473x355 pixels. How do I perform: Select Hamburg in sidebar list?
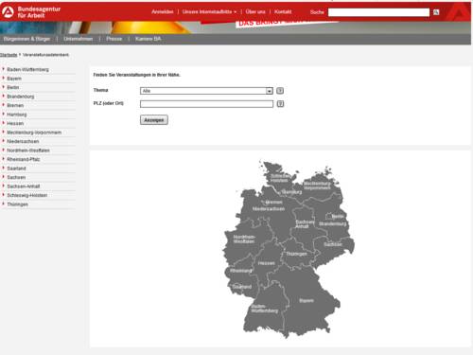[17, 115]
